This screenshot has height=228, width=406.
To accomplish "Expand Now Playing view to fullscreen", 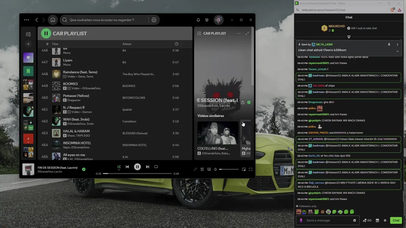I will tap(247, 33).
